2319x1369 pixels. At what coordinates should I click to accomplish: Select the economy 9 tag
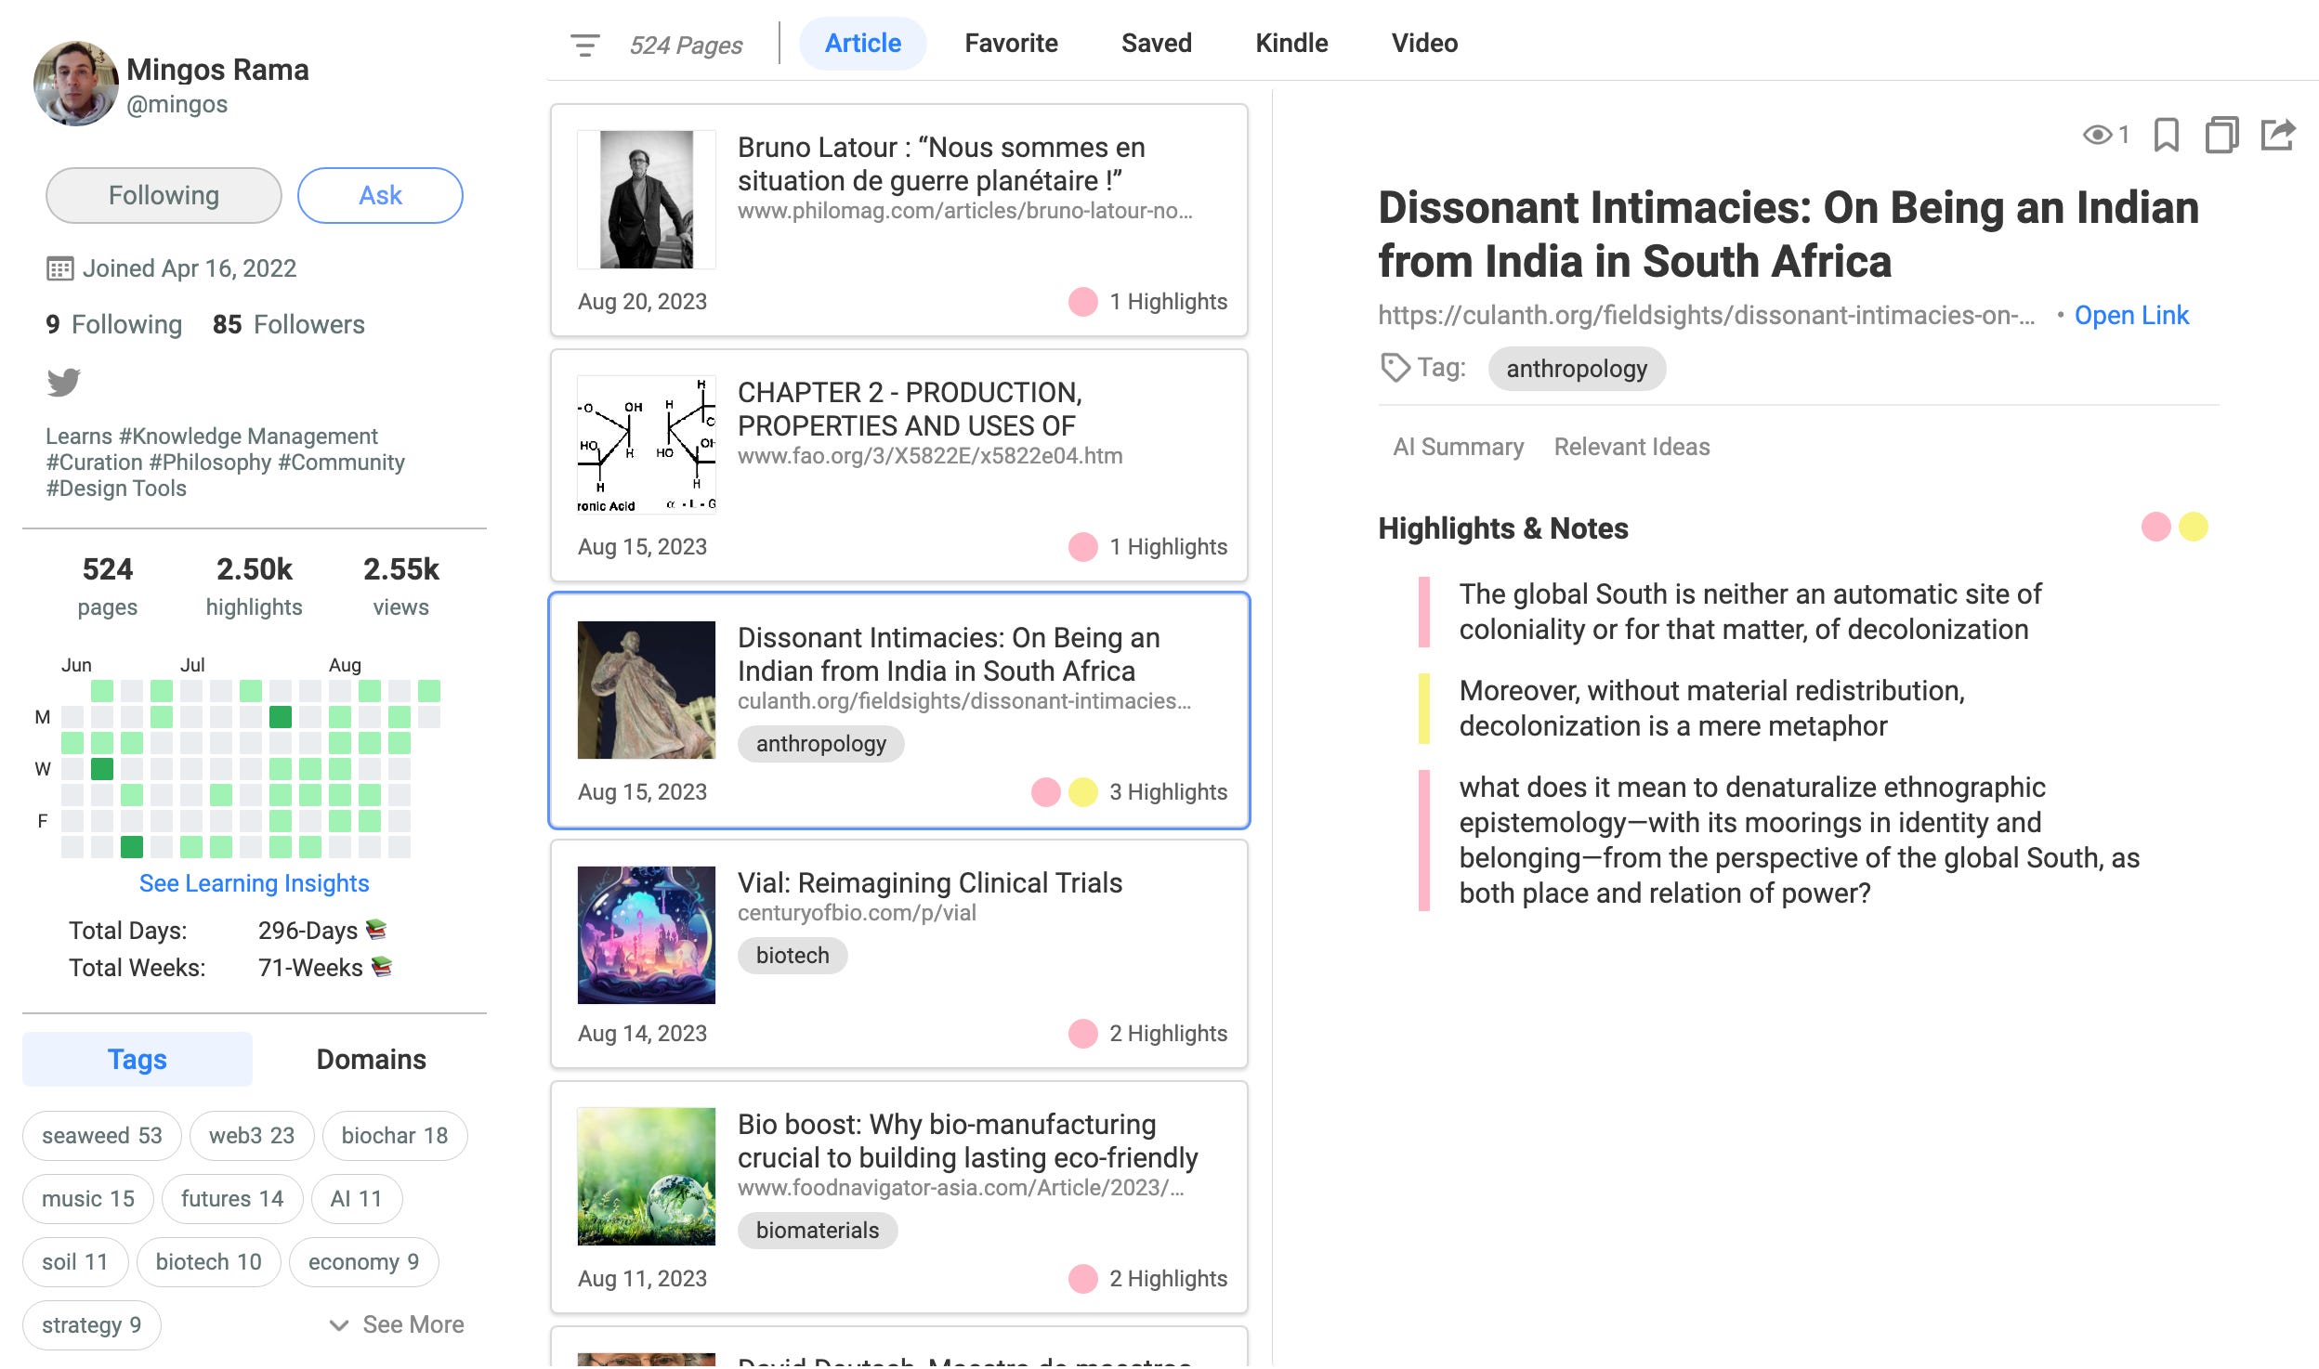coord(364,1261)
